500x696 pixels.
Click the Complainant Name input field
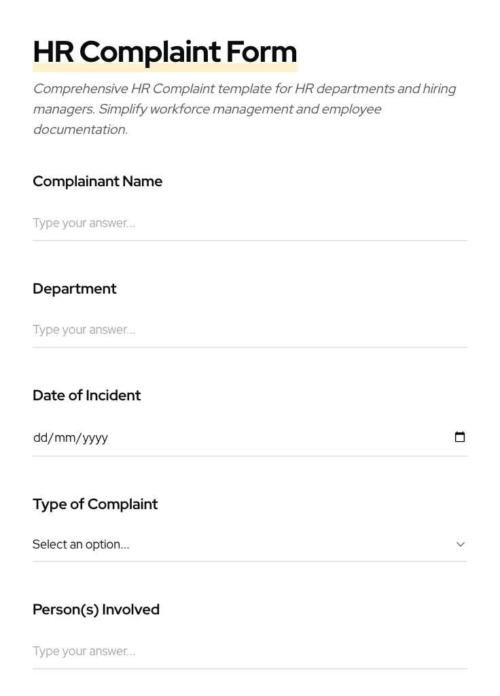click(x=249, y=223)
